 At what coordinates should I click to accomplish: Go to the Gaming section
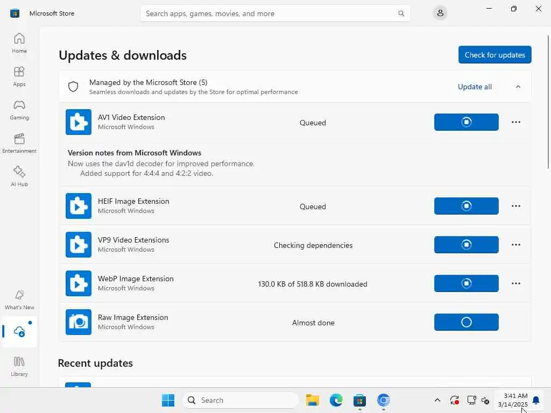click(19, 110)
